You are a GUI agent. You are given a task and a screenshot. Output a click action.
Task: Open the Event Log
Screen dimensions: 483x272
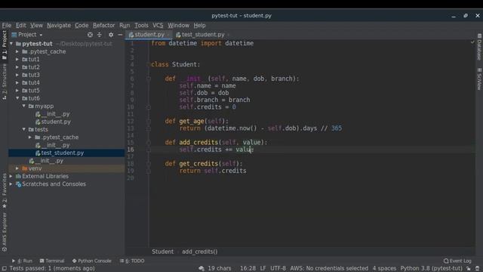tap(457, 261)
